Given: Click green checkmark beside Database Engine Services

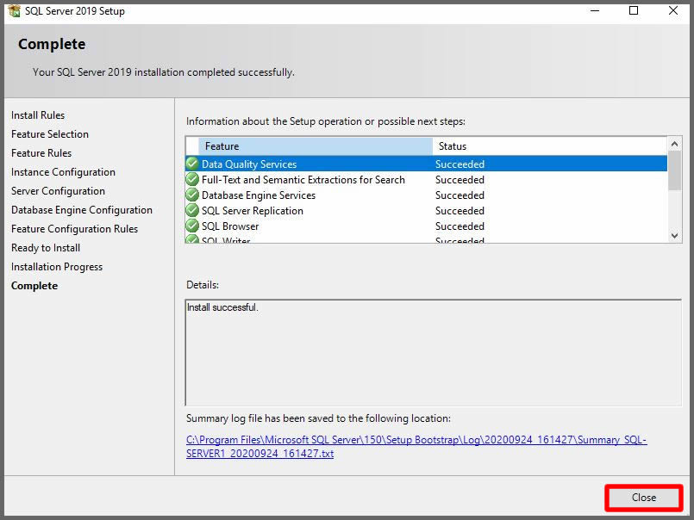Looking at the screenshot, I should (x=192, y=195).
